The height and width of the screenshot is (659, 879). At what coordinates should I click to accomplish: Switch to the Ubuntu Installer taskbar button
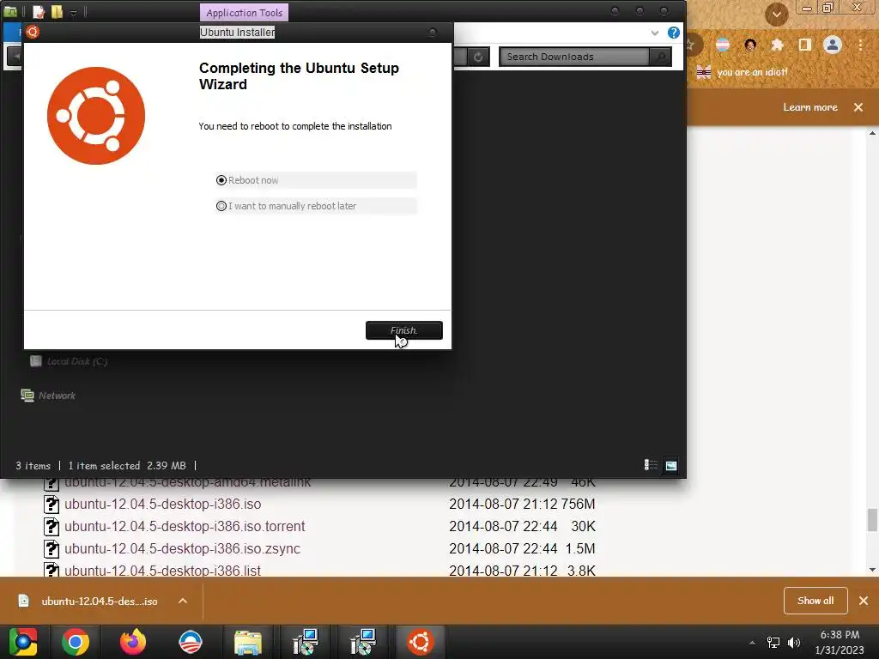[x=420, y=642]
